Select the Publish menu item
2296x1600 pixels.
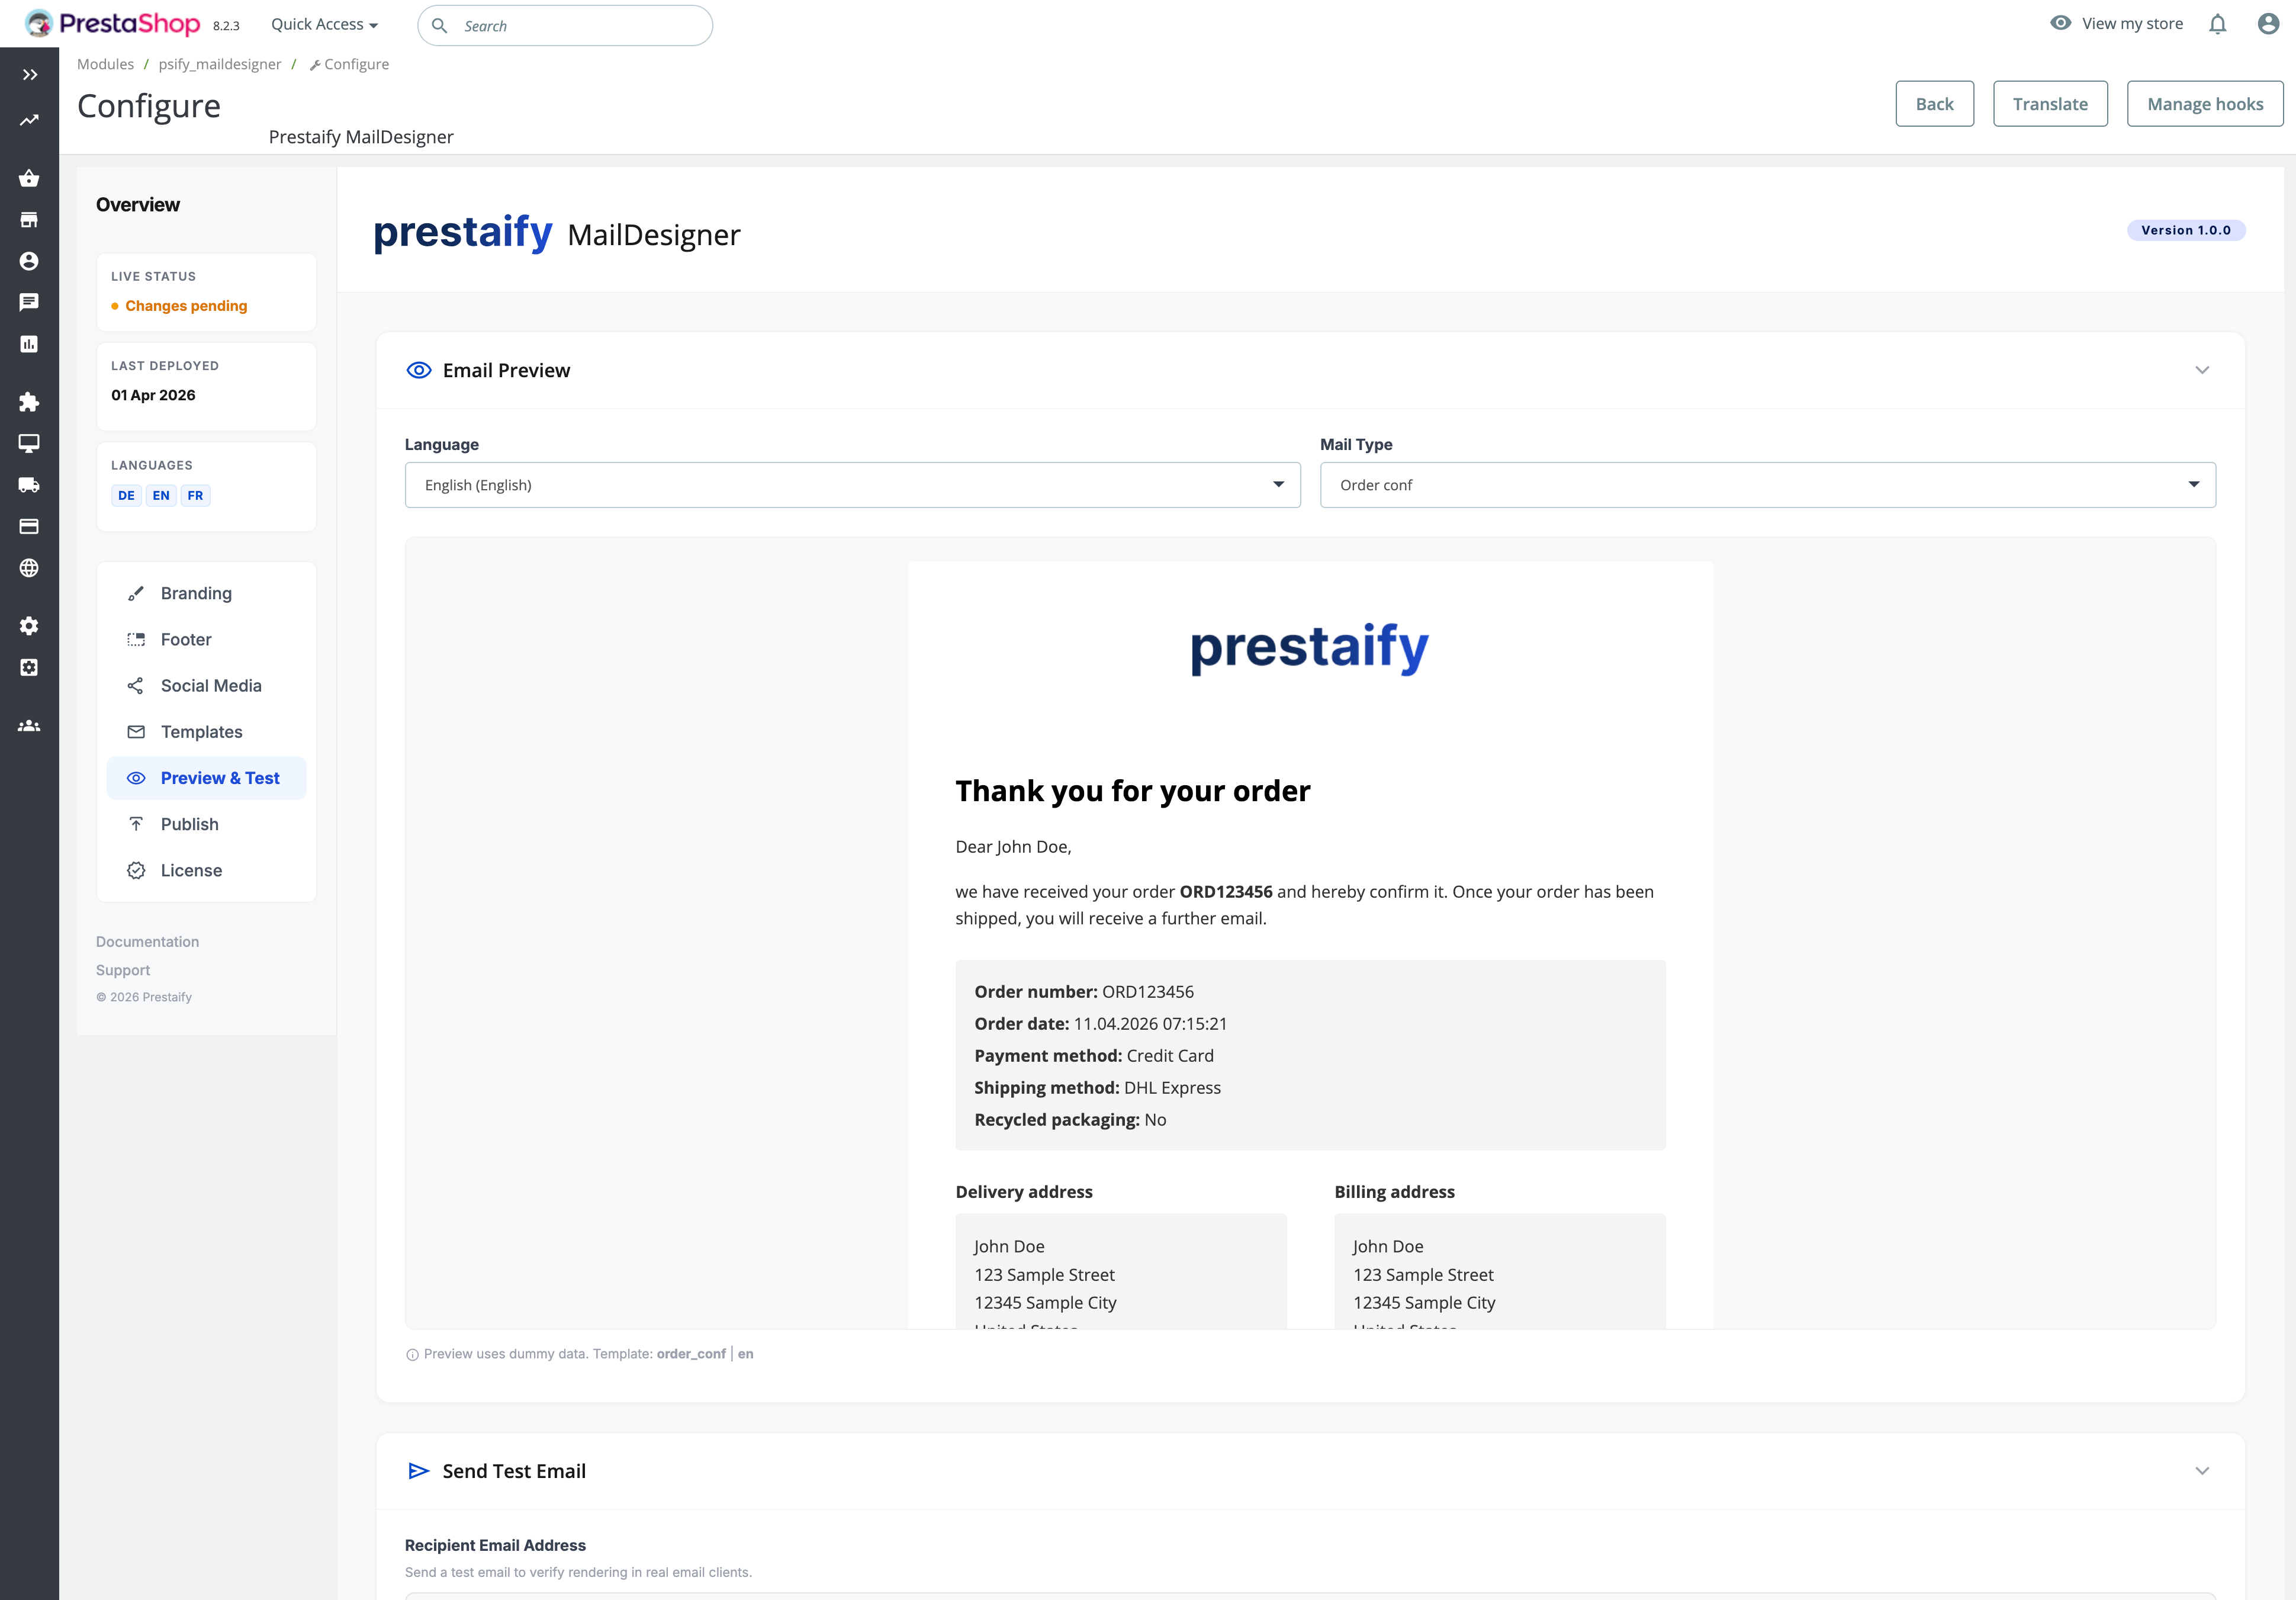click(189, 824)
